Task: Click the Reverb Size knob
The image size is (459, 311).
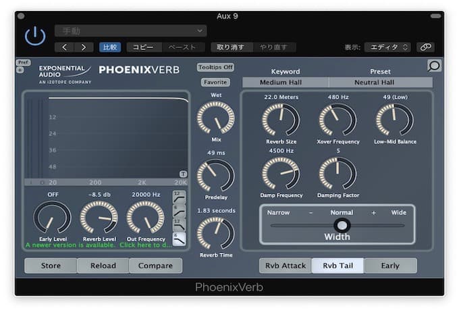Action: pos(281,120)
